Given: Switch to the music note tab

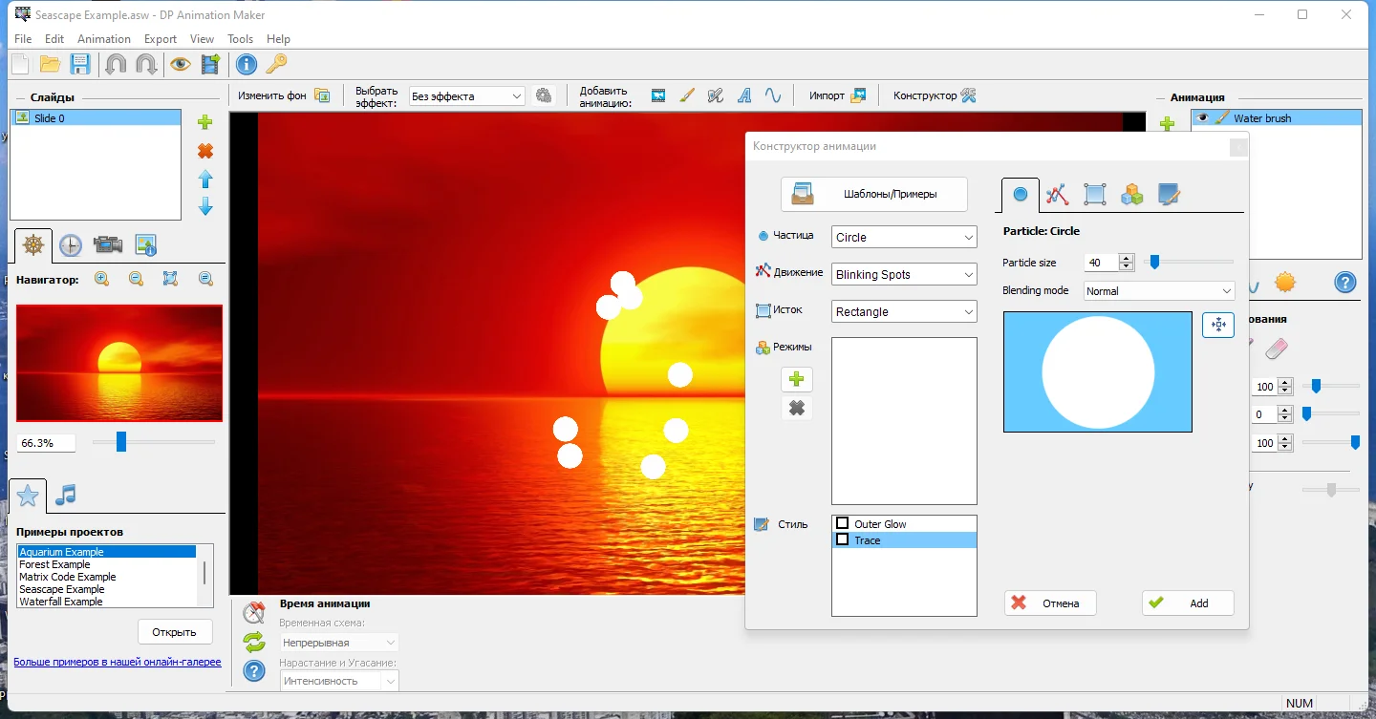Looking at the screenshot, I should tap(65, 495).
